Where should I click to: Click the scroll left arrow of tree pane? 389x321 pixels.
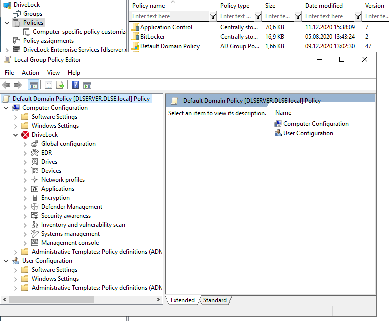coord(5,299)
